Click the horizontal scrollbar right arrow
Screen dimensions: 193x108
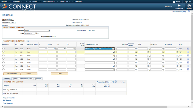click(x=188, y=107)
